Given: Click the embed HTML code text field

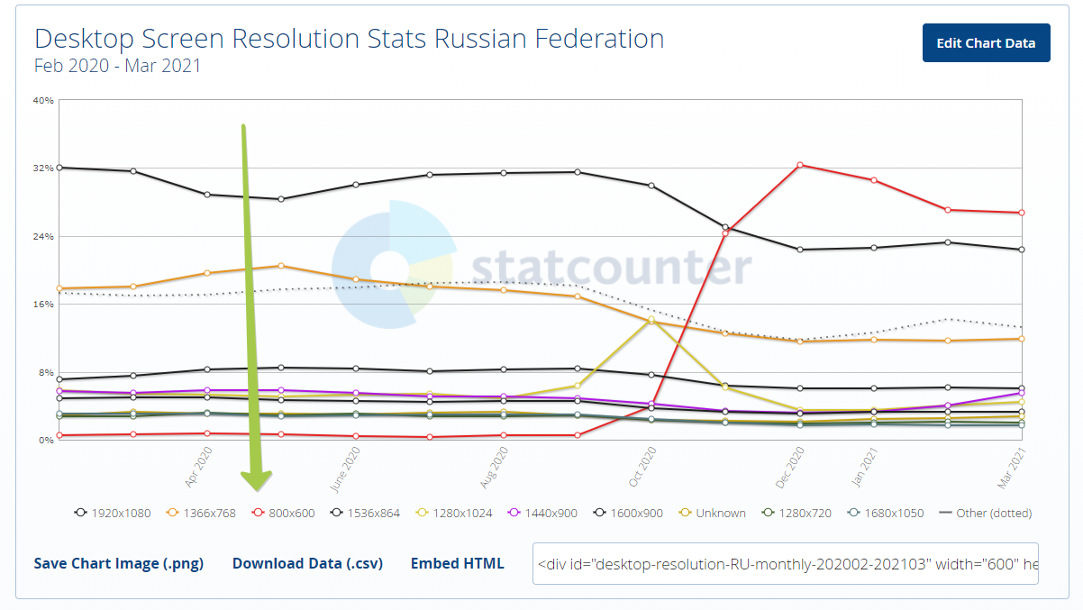Looking at the screenshot, I should coord(785,563).
